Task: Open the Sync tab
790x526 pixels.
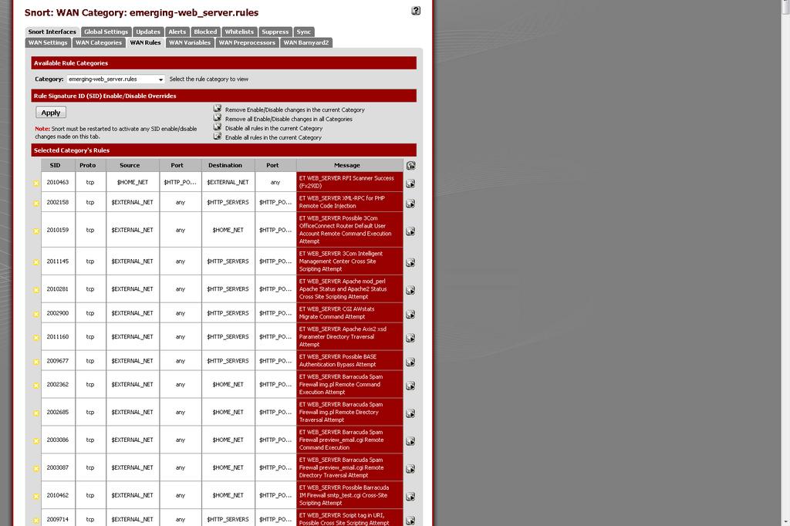Action: [303, 32]
